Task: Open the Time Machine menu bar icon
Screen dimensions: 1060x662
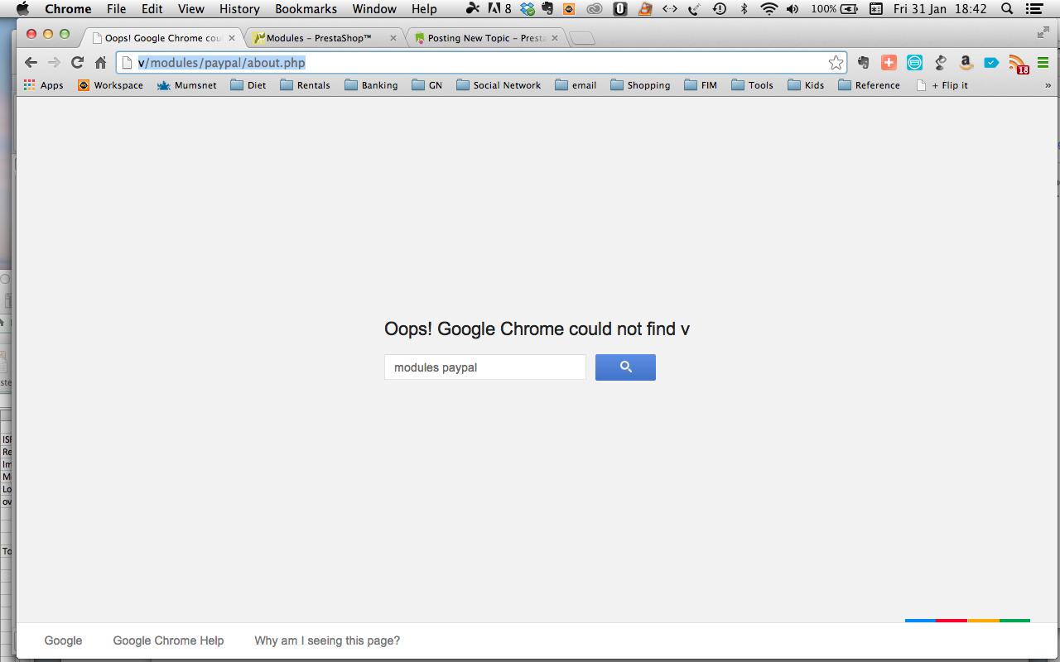Action: [720, 9]
